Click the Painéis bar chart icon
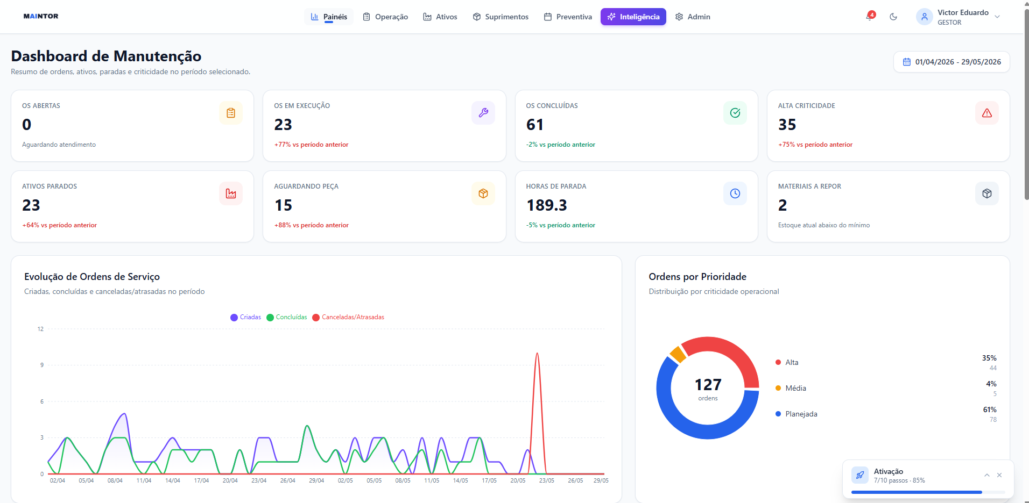The image size is (1029, 503). click(315, 17)
